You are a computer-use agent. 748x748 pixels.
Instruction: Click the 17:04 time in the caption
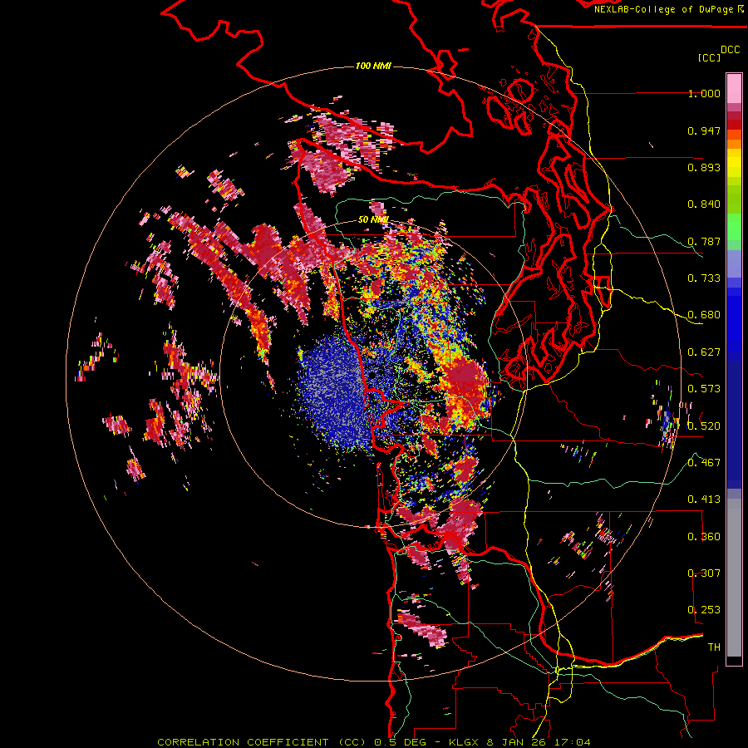coord(573,742)
